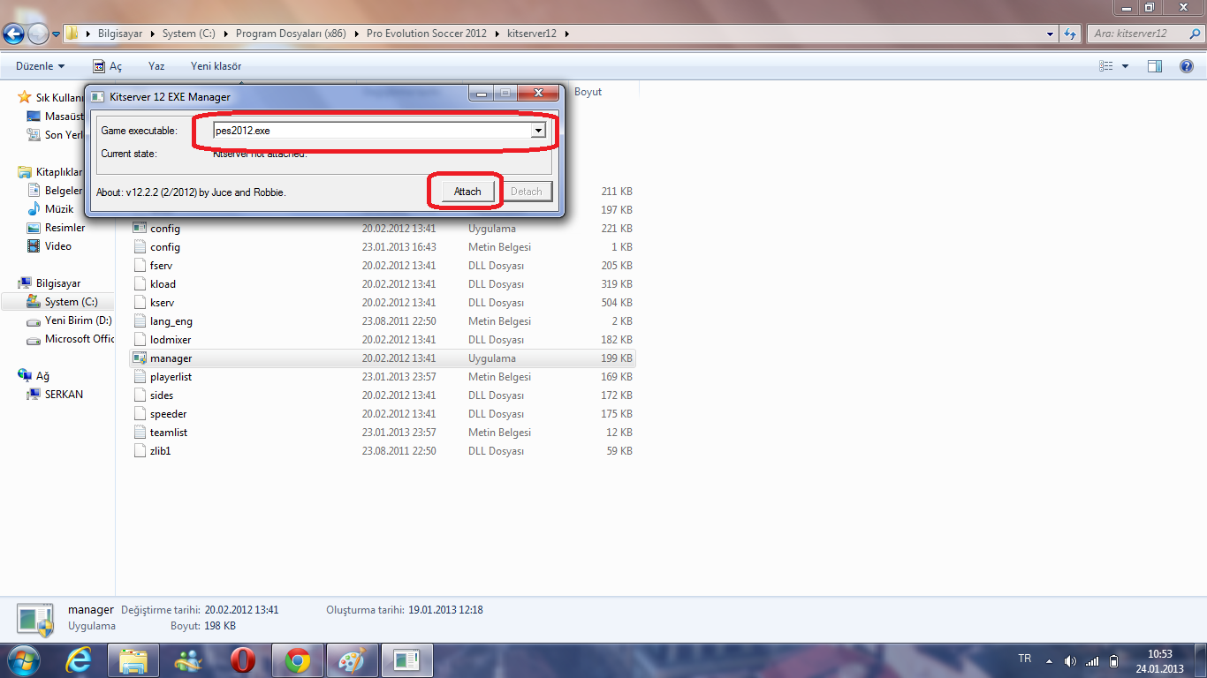1207x678 pixels.
Task: Open the view options dropdown arrow
Action: (x=1125, y=66)
